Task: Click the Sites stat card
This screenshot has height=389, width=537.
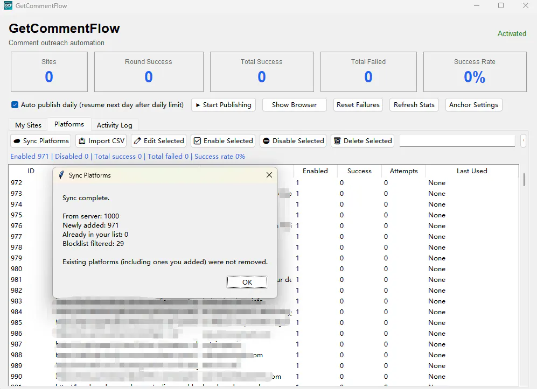Action: tap(49, 72)
